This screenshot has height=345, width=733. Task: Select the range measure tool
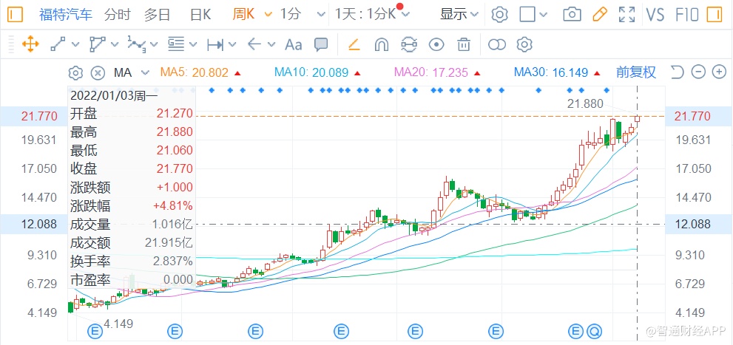coord(215,45)
